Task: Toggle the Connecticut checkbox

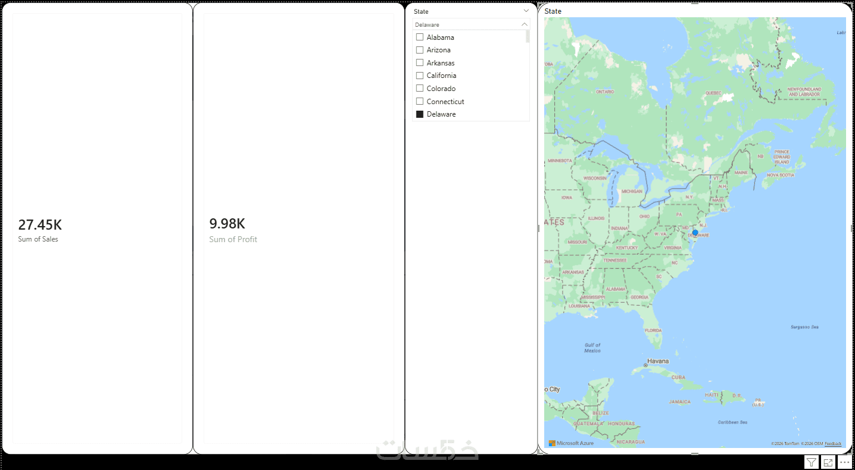Action: point(420,101)
